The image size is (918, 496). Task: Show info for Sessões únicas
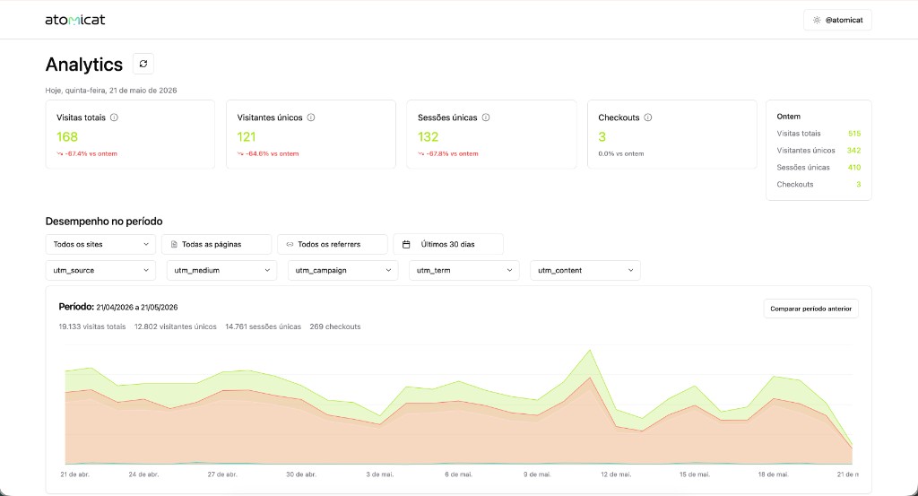point(486,117)
